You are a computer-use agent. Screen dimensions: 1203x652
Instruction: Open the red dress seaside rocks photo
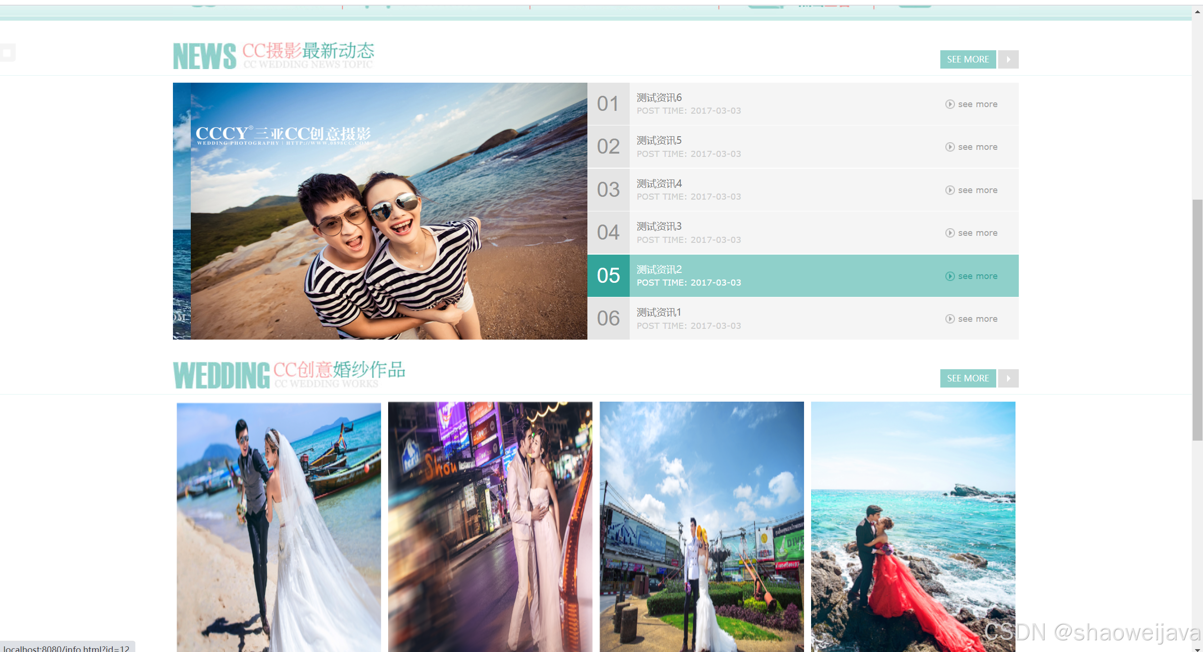(913, 526)
